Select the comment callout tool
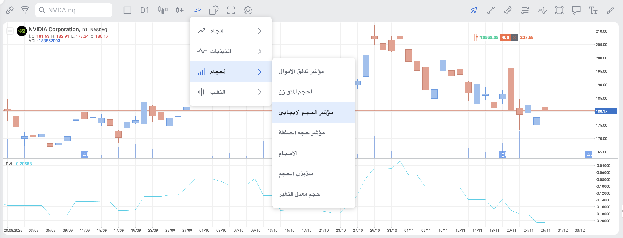Image resolution: width=623 pixels, height=238 pixels. [576, 11]
